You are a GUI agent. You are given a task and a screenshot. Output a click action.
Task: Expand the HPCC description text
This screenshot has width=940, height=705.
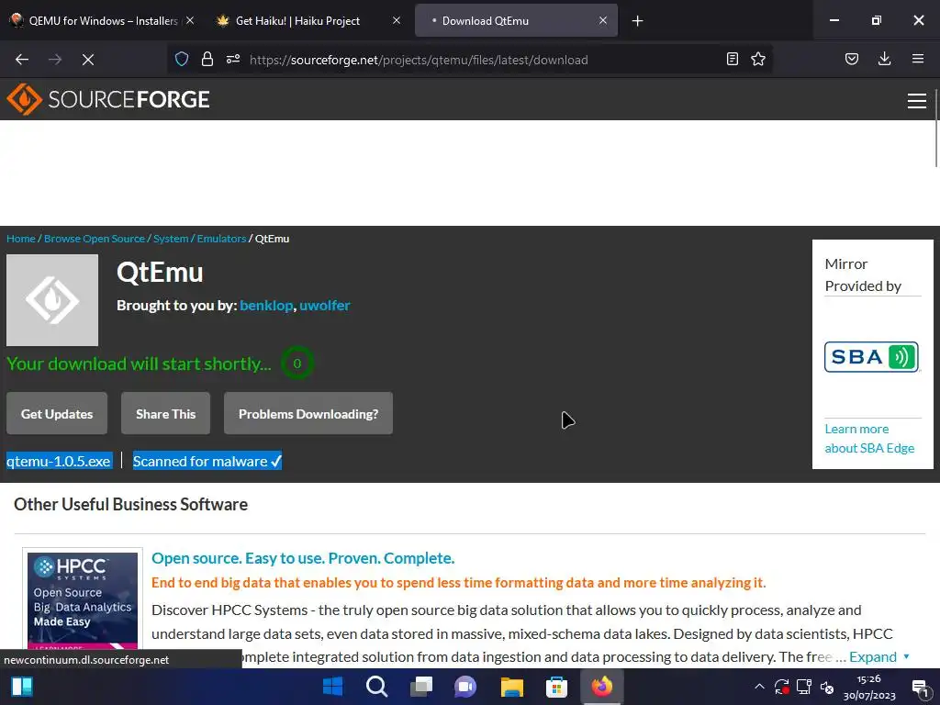click(x=878, y=657)
